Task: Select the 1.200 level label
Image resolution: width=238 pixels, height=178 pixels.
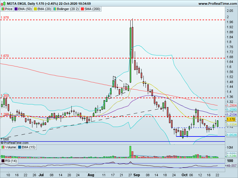Action: (5, 114)
